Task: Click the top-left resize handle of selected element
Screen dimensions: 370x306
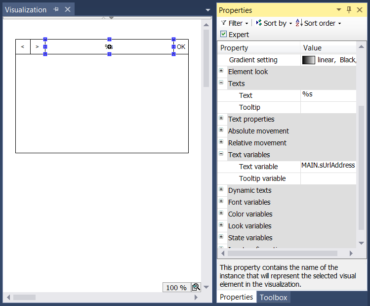Action: (x=45, y=39)
